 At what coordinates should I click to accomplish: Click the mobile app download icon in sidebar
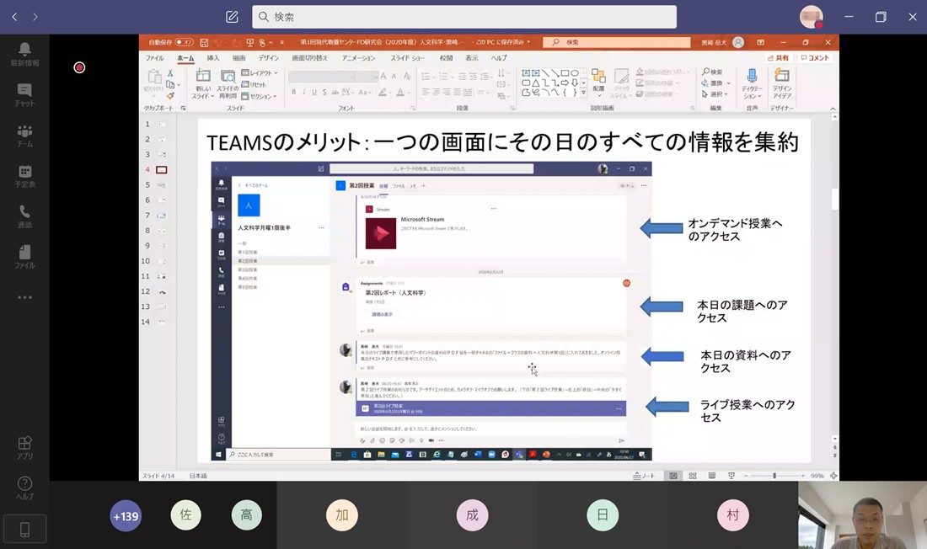pyautogui.click(x=24, y=529)
